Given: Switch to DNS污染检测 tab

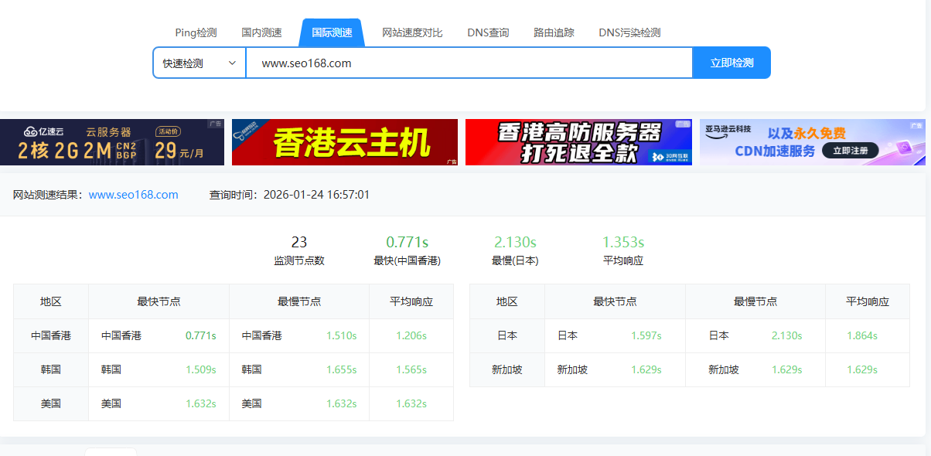Looking at the screenshot, I should pyautogui.click(x=629, y=32).
